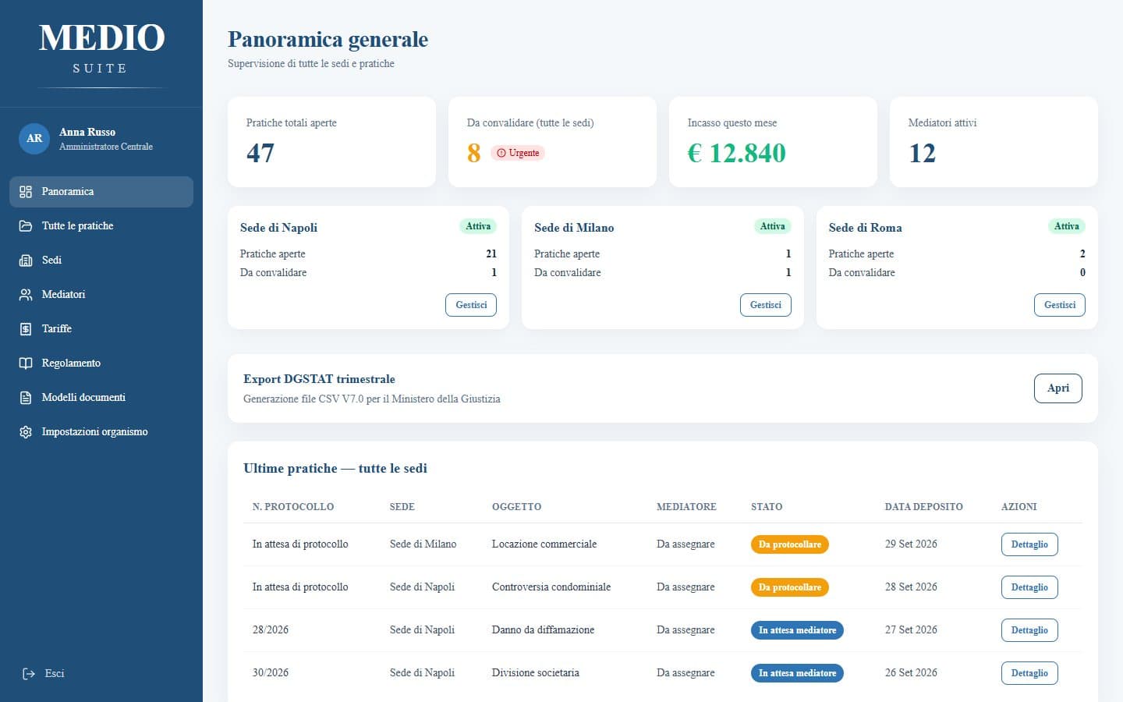Go to Tutte le pratiche
The width and height of the screenshot is (1123, 702).
click(x=101, y=226)
